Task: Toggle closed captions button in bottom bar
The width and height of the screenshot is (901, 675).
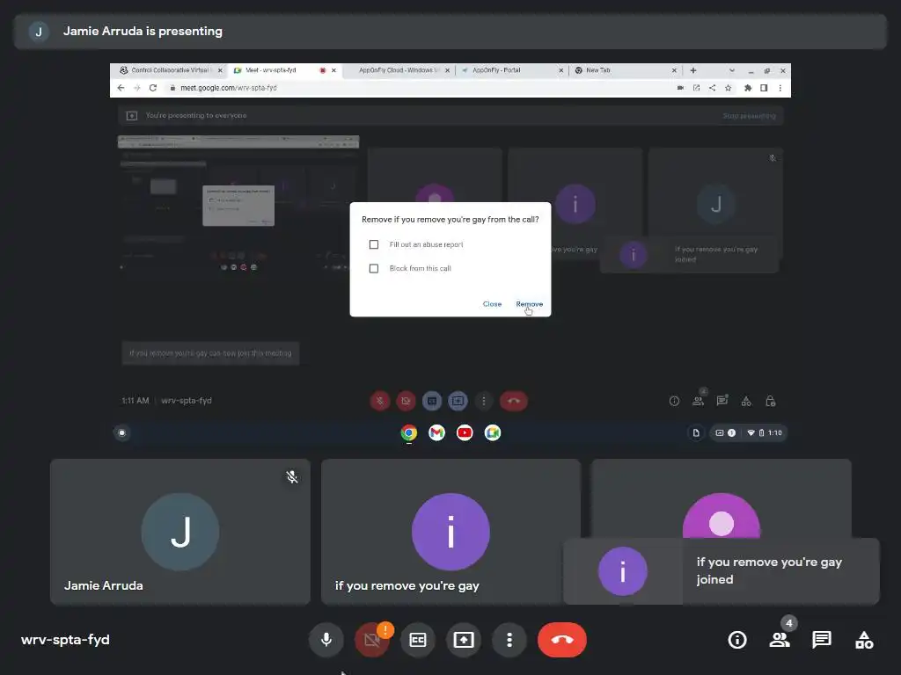Action: tap(418, 640)
